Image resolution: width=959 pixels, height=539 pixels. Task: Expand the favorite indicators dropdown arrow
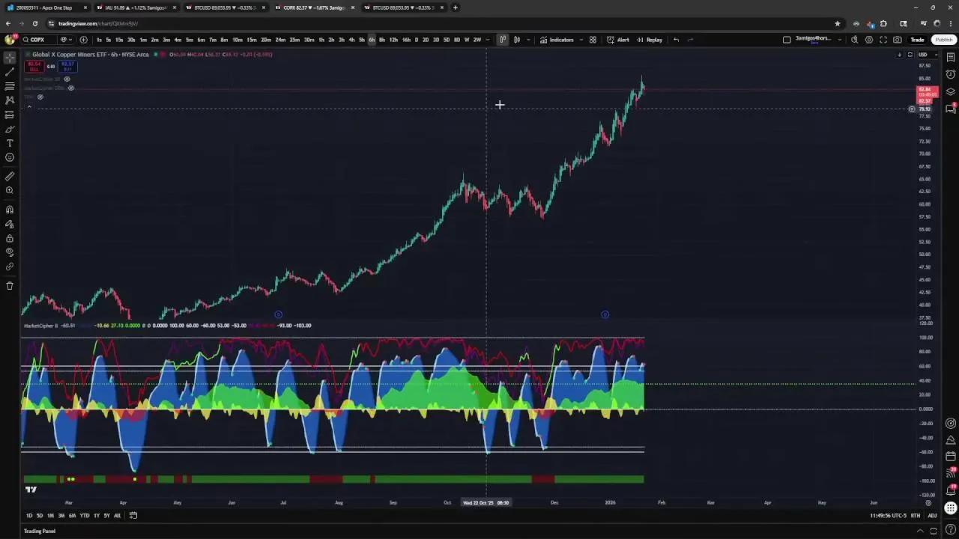(581, 40)
